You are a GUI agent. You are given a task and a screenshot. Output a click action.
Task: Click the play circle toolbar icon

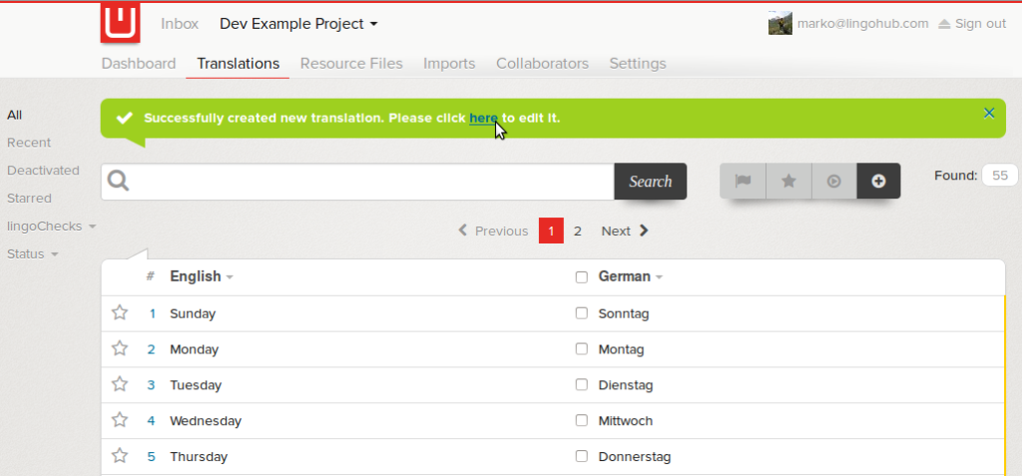point(833,181)
